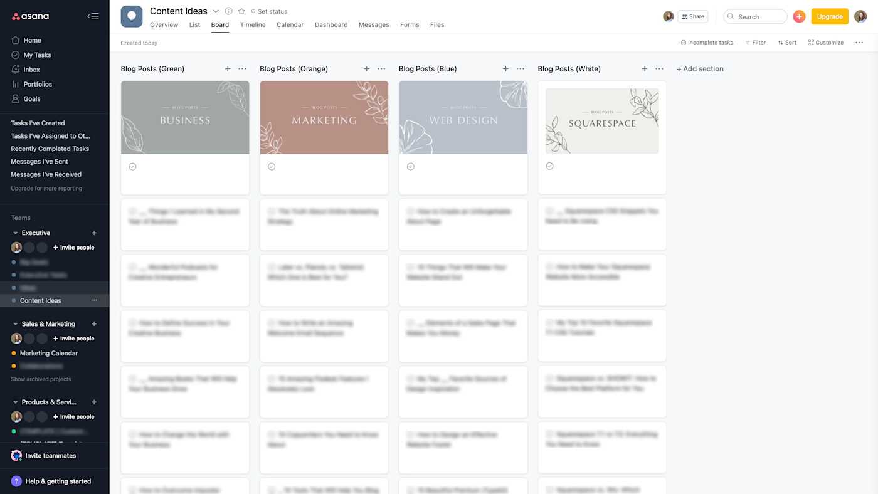Open the Squarespace cover image card
The image size is (878, 494).
(x=602, y=121)
